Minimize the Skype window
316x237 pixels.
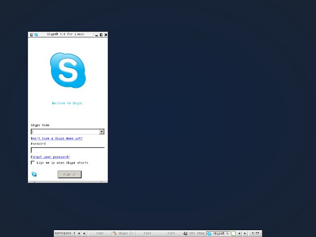97,35
